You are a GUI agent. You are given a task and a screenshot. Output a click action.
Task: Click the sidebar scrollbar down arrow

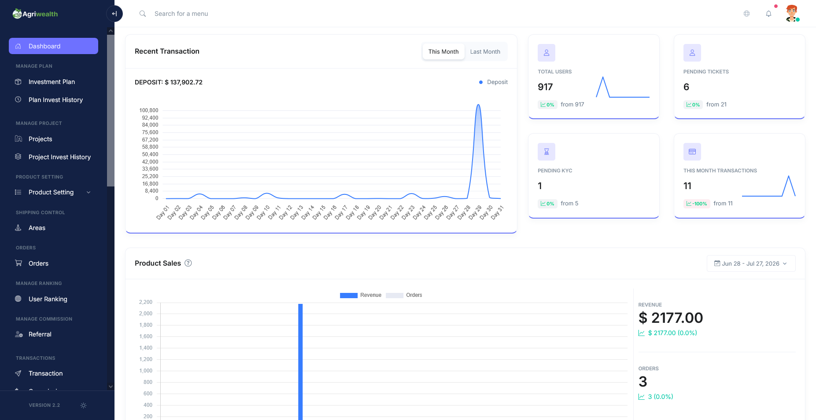pos(111,387)
